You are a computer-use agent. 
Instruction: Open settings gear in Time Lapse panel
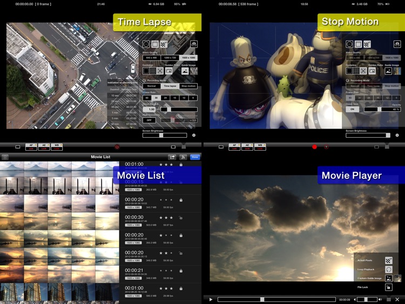click(x=194, y=135)
